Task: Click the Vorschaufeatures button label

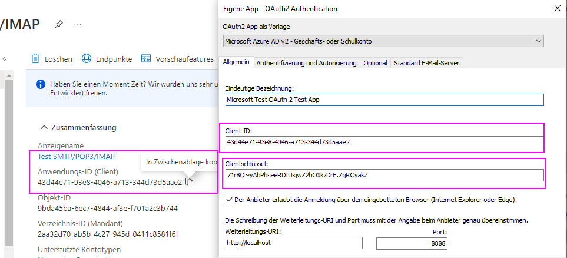Action: click(184, 59)
